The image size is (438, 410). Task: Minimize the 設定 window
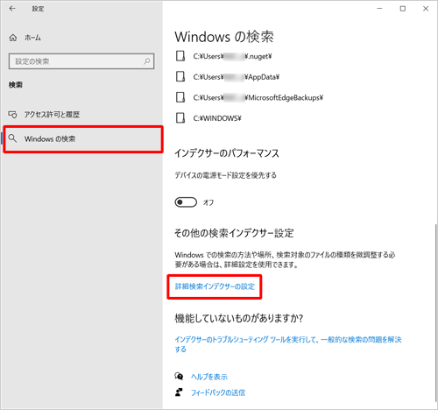[x=379, y=9]
